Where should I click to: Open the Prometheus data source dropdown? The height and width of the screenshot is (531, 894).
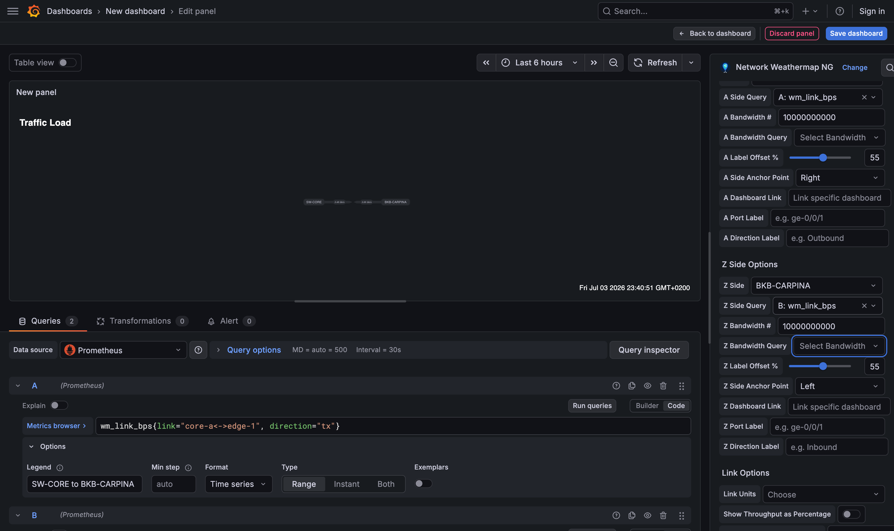click(x=123, y=350)
